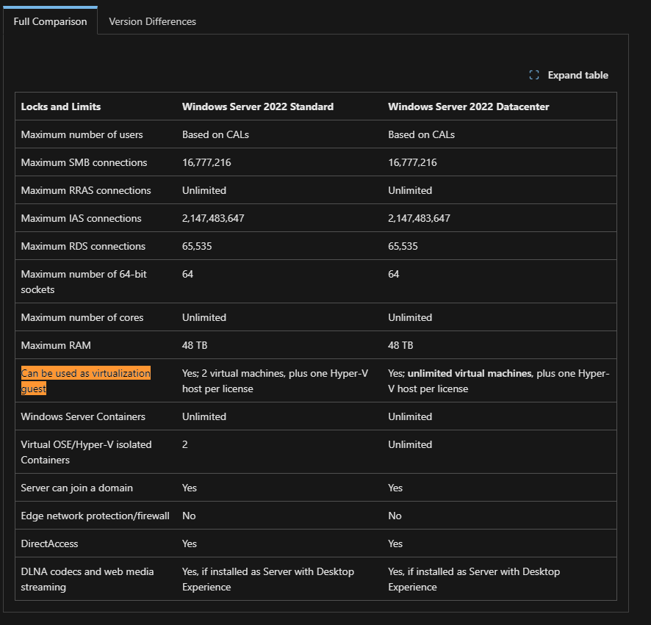Viewport: 651px width, 625px height.
Task: Click the expand table bracket icon
Action: click(534, 75)
